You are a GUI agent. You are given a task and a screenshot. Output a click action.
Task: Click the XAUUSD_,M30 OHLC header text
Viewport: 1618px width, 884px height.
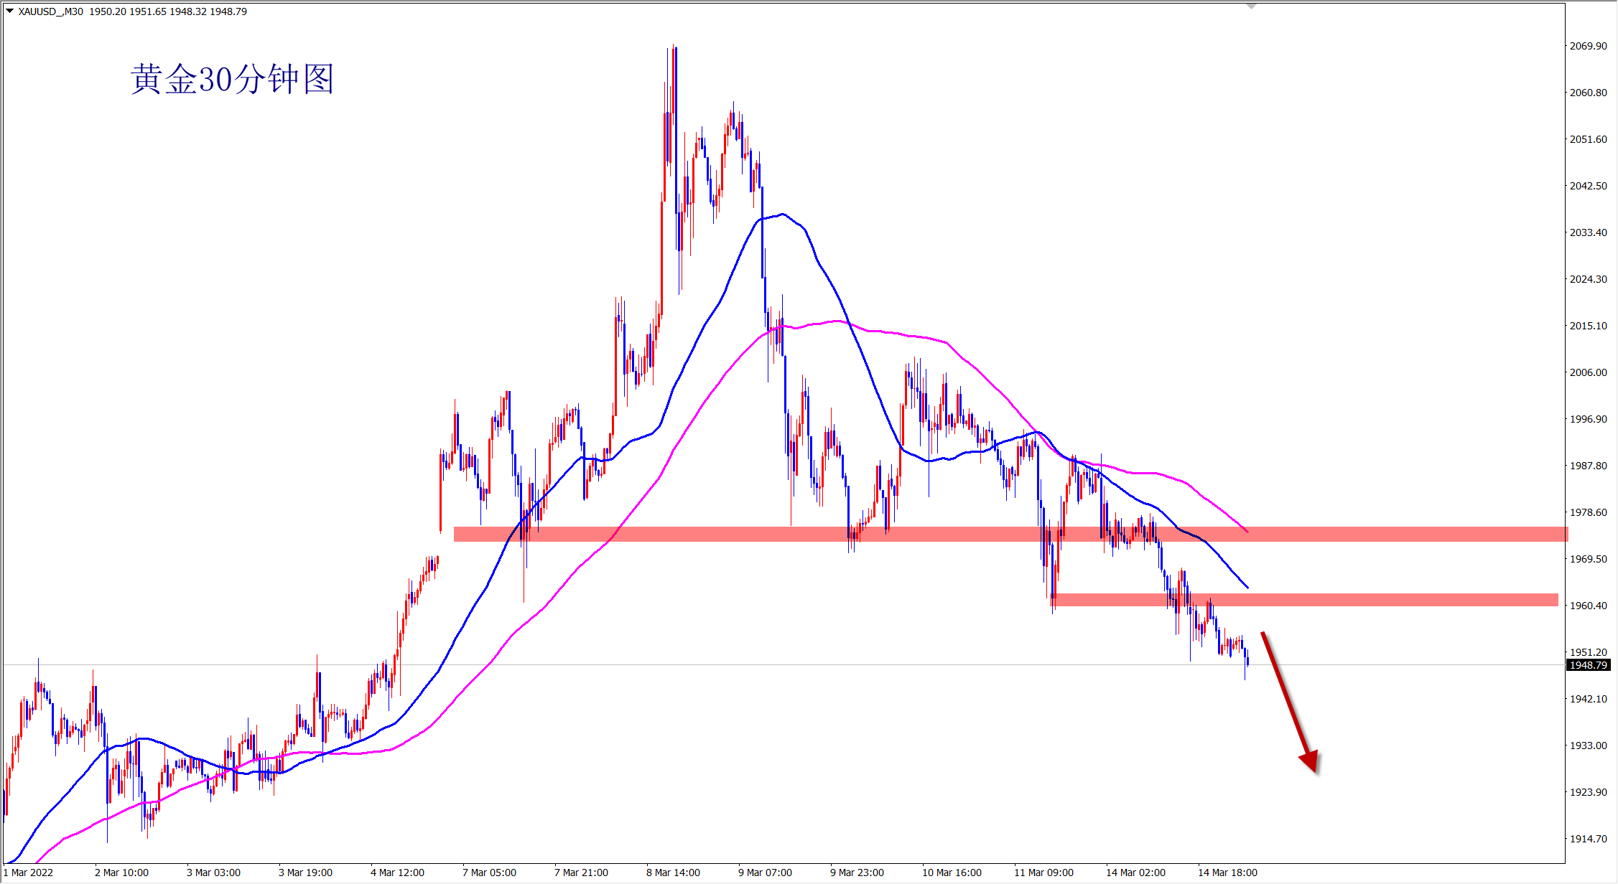(133, 11)
